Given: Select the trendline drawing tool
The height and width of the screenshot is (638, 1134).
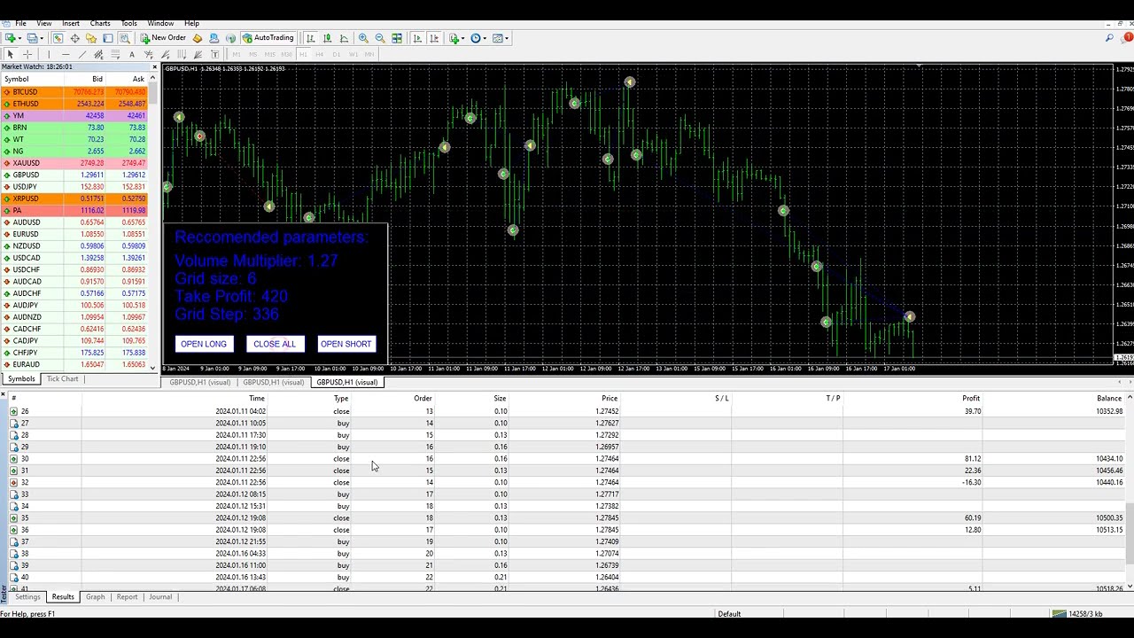Looking at the screenshot, I should pos(82,54).
